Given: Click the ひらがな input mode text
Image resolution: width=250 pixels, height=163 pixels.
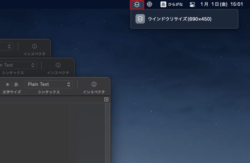Looking at the screenshot, I should click(x=176, y=5).
